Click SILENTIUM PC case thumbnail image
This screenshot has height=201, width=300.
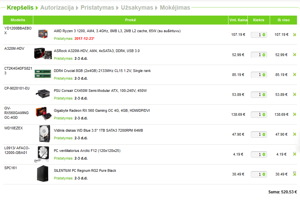[x=43, y=174]
